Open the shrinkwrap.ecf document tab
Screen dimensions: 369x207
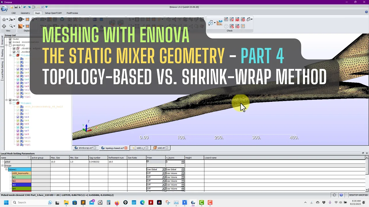point(86,148)
